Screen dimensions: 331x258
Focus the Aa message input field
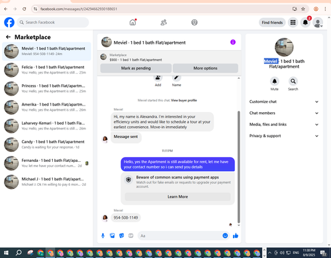coord(180,235)
